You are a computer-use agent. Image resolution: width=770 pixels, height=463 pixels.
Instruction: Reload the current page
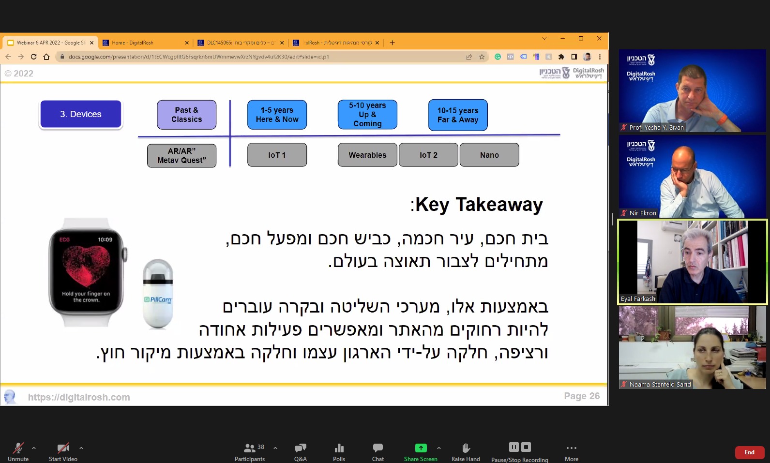pyautogui.click(x=33, y=57)
